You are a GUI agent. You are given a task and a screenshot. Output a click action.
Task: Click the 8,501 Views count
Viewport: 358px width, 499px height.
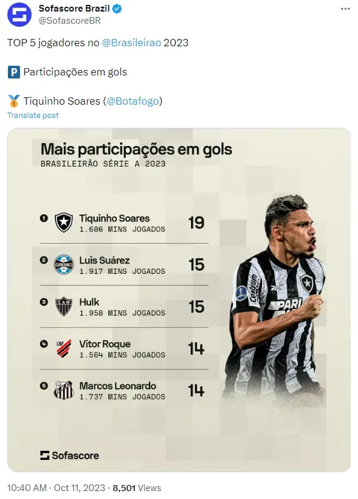137,488
